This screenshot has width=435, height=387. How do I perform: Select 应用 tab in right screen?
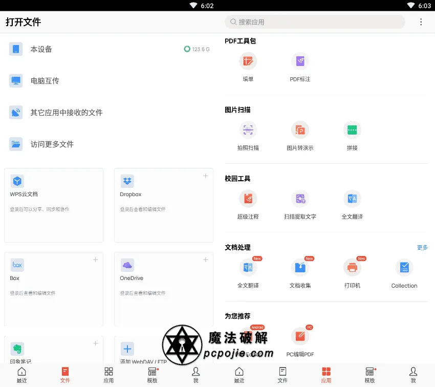click(x=327, y=375)
